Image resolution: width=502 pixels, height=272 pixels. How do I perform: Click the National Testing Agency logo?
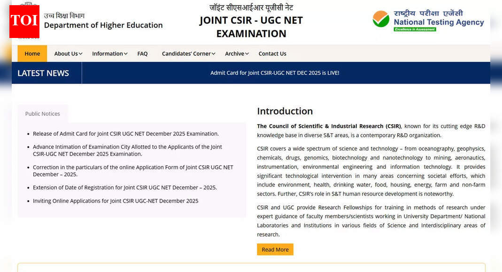pos(428,21)
